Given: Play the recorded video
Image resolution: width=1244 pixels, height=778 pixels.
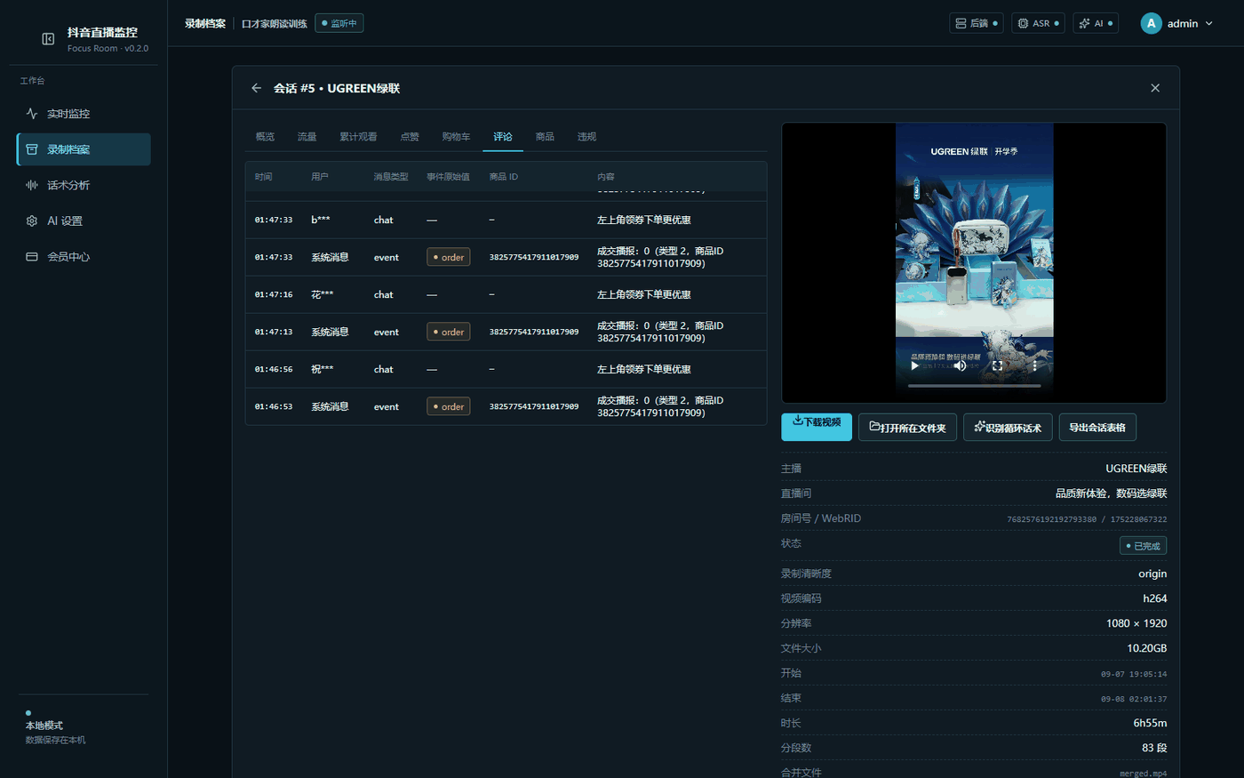Looking at the screenshot, I should (x=914, y=365).
